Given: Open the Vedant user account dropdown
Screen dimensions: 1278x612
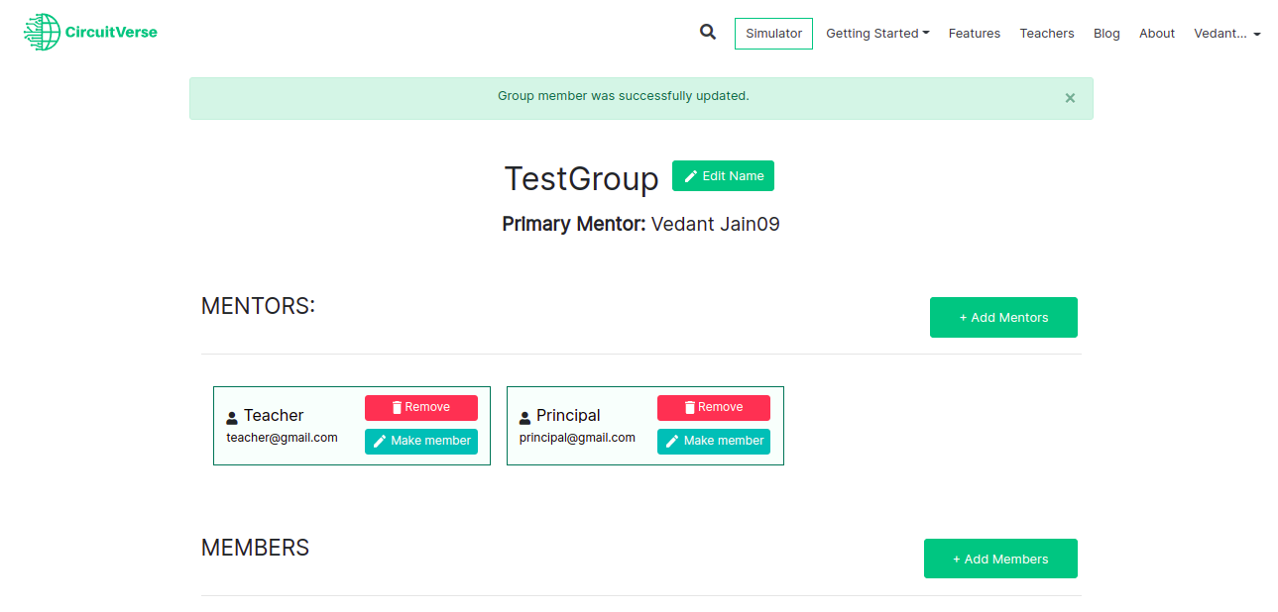Looking at the screenshot, I should (1226, 34).
